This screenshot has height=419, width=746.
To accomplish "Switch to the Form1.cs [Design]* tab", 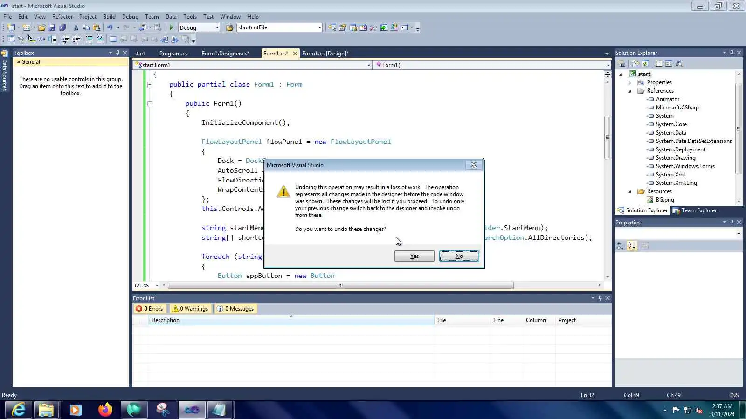I will 325,54.
